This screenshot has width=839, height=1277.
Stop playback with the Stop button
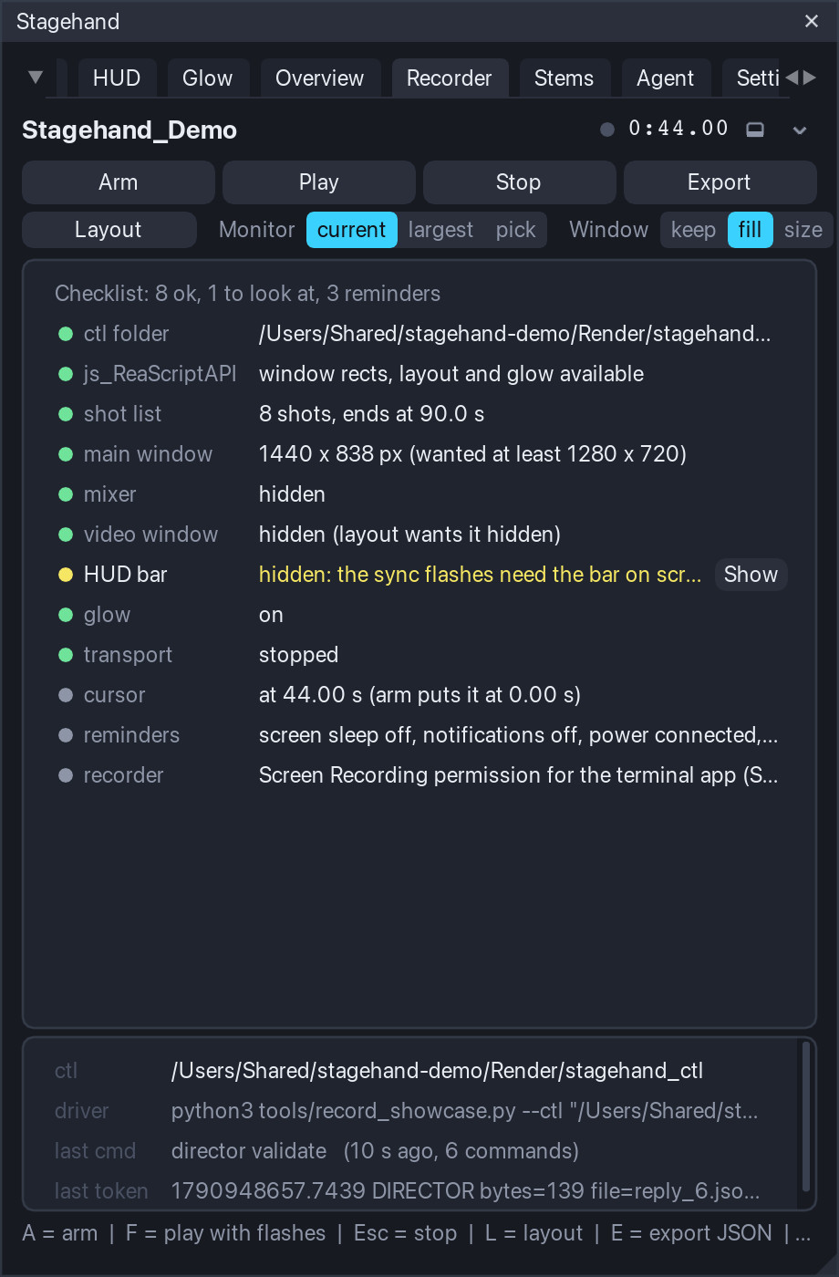click(x=519, y=182)
